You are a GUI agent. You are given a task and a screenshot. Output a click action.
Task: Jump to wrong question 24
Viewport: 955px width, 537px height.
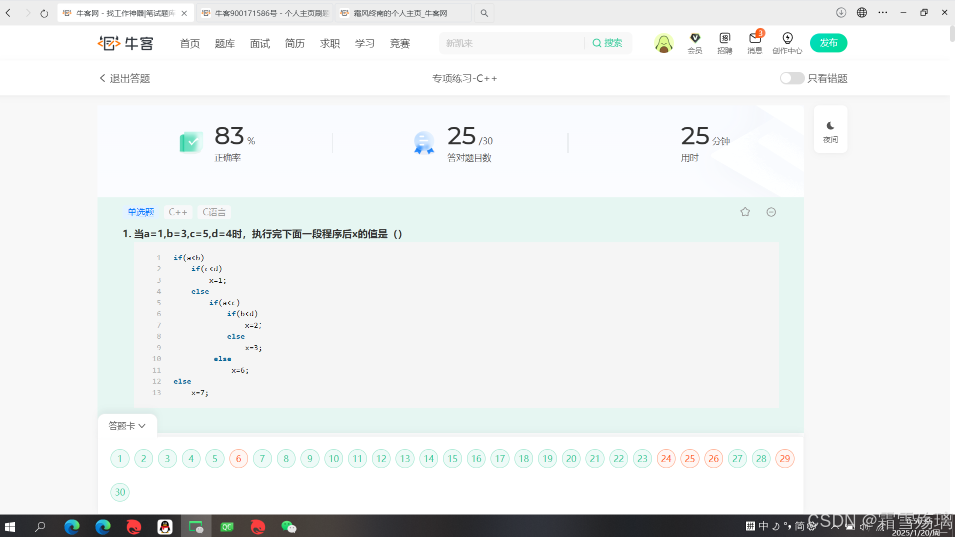tap(666, 459)
